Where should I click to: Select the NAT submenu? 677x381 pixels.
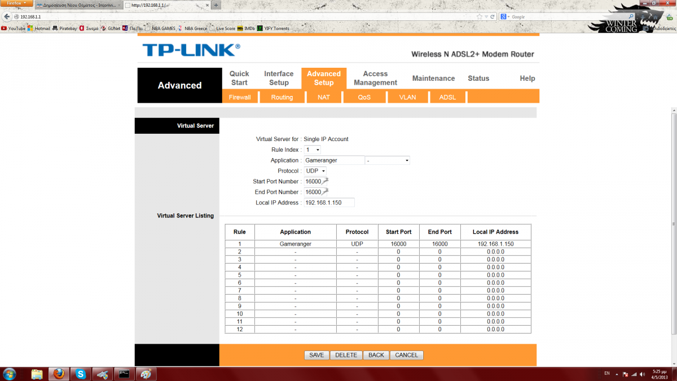(324, 97)
